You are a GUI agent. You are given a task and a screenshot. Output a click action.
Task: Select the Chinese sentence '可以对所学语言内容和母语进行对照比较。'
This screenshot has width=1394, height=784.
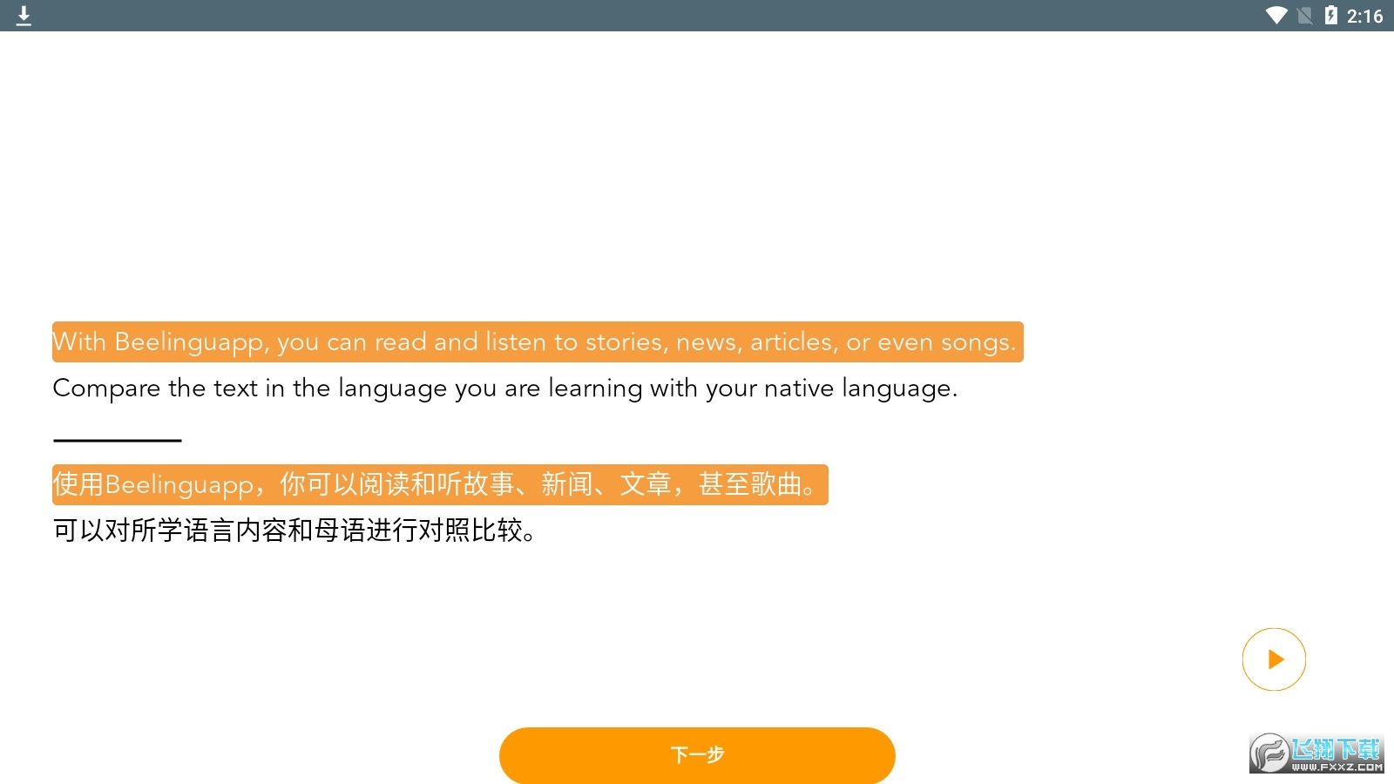[294, 531]
